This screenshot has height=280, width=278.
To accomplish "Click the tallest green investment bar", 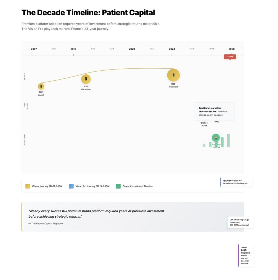I will pyautogui.click(x=228, y=140).
